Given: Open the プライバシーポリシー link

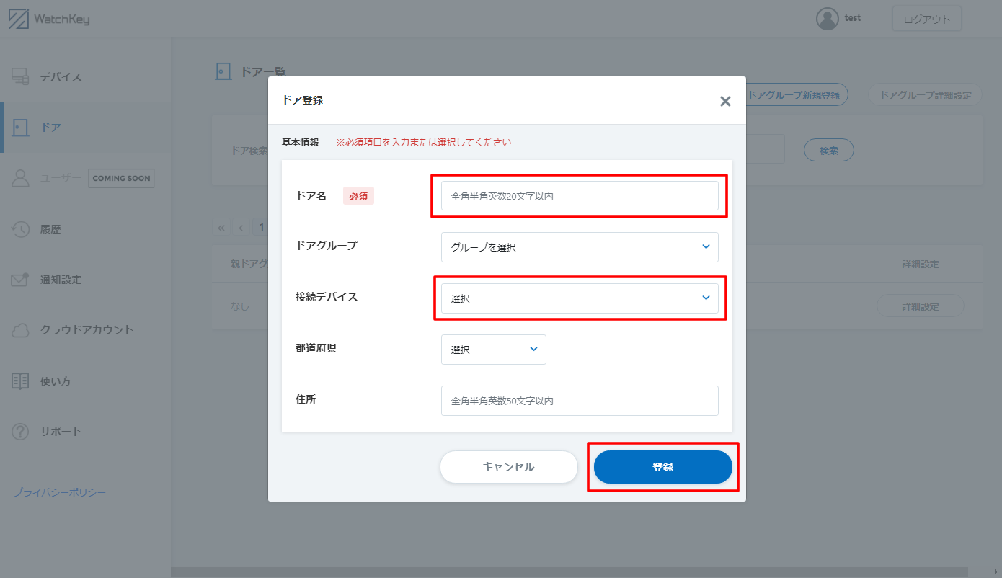Looking at the screenshot, I should pyautogui.click(x=60, y=492).
